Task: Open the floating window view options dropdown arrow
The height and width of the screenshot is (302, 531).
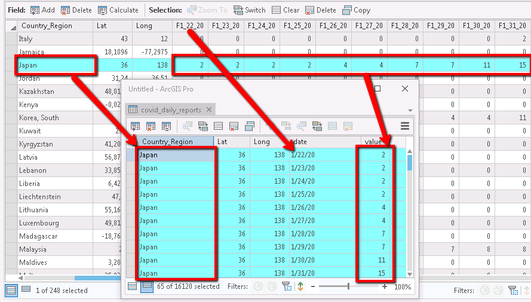Action: tap(410, 111)
